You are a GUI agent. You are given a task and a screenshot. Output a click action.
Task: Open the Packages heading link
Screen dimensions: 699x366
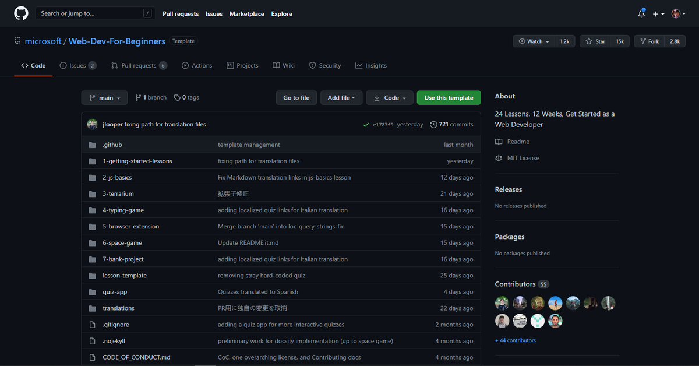tap(510, 237)
